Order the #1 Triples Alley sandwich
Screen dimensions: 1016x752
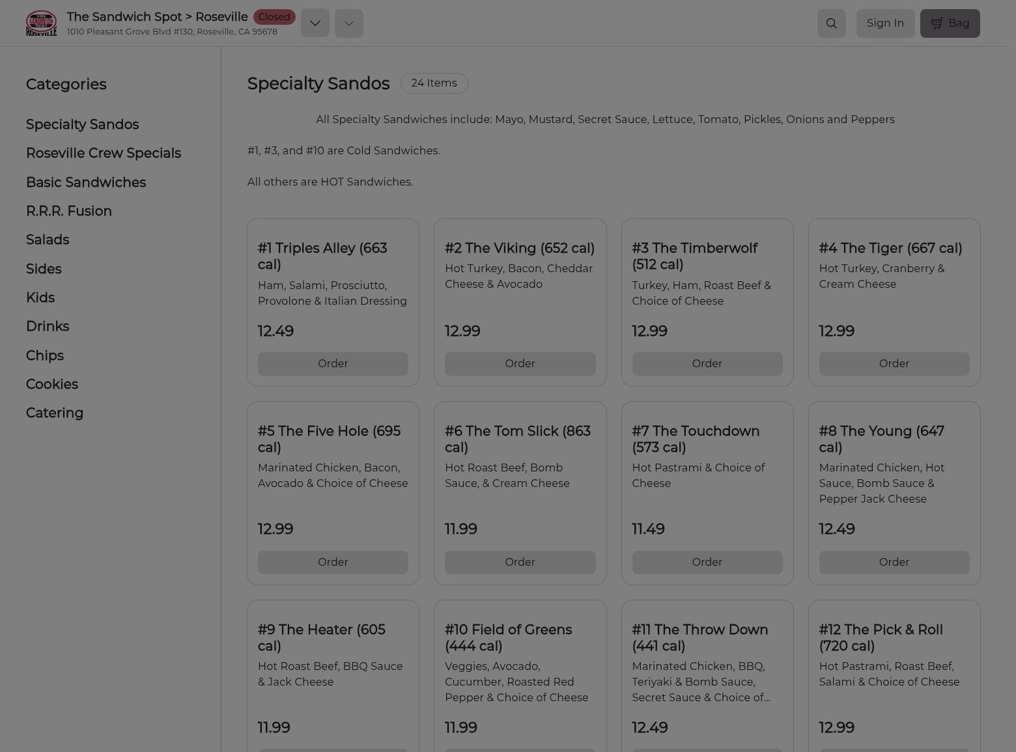pyautogui.click(x=332, y=364)
